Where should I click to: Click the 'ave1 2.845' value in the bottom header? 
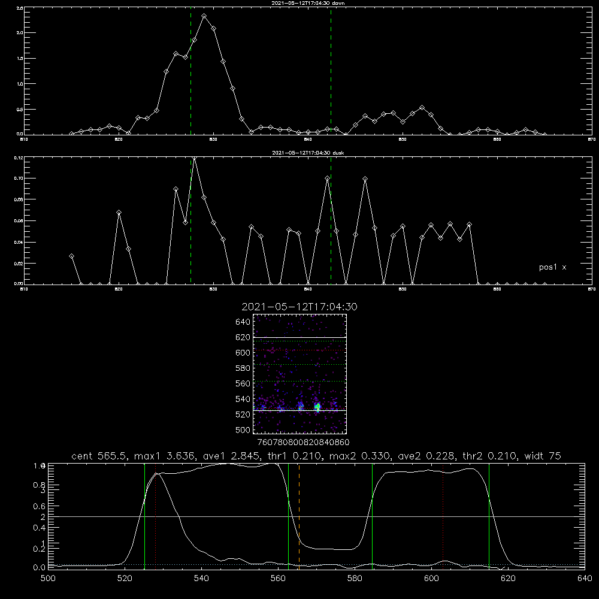(x=231, y=456)
